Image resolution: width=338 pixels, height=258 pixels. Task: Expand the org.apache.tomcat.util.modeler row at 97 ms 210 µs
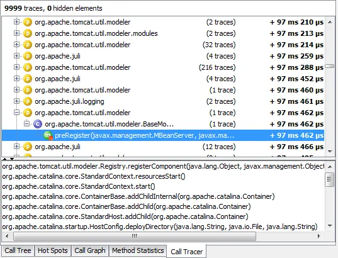pyautogui.click(x=16, y=22)
